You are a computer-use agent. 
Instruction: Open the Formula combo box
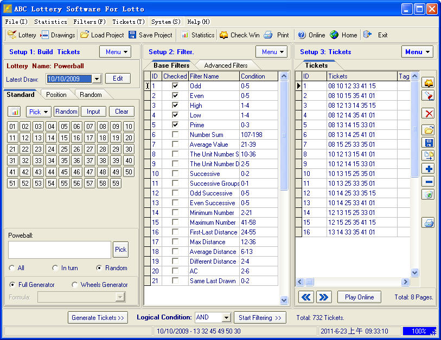click(81, 297)
